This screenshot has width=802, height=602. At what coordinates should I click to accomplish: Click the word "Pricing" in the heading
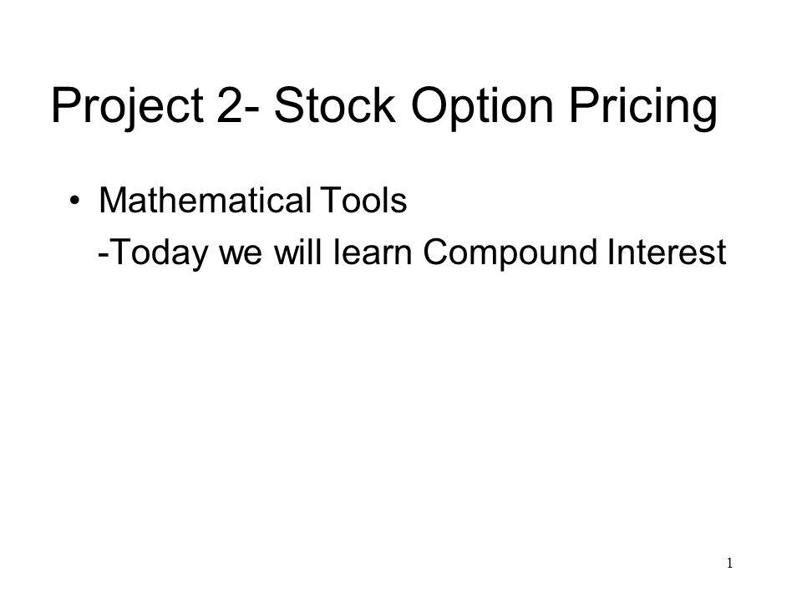(643, 107)
